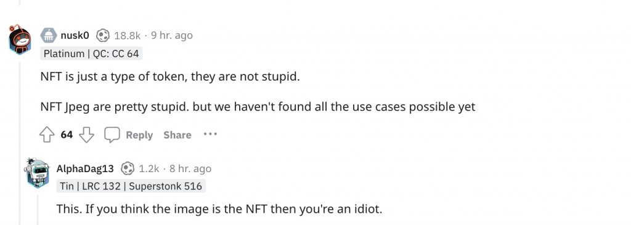Click the '8 hr. ago' timestamp
This screenshot has width=631, height=225.
click(x=190, y=168)
